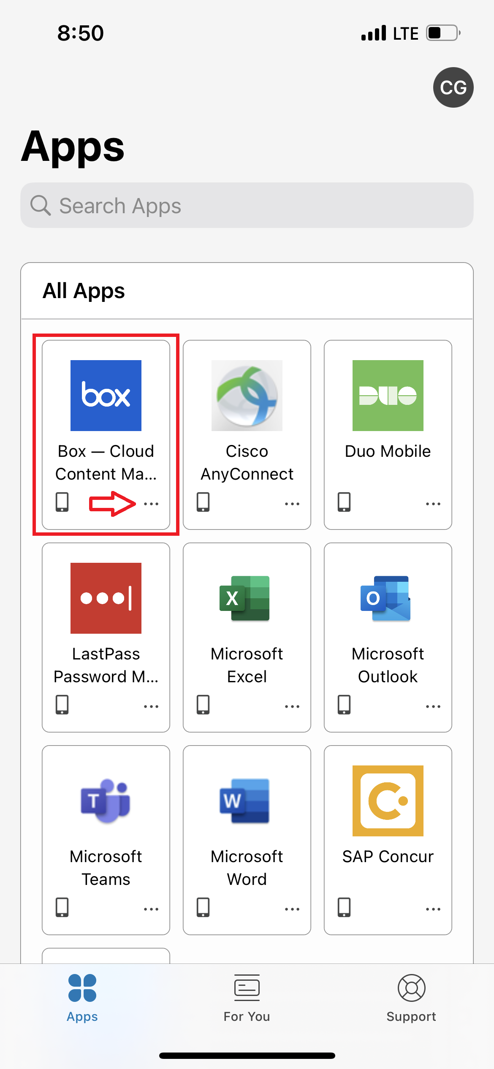Select the Duo Mobile app icon

click(388, 395)
